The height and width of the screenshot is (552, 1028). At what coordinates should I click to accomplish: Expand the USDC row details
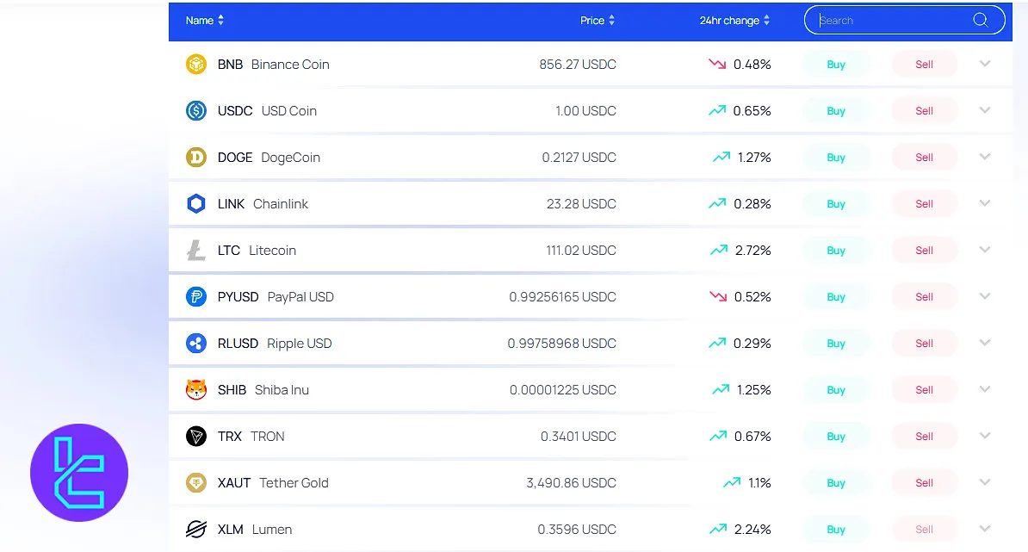pyautogui.click(x=985, y=110)
